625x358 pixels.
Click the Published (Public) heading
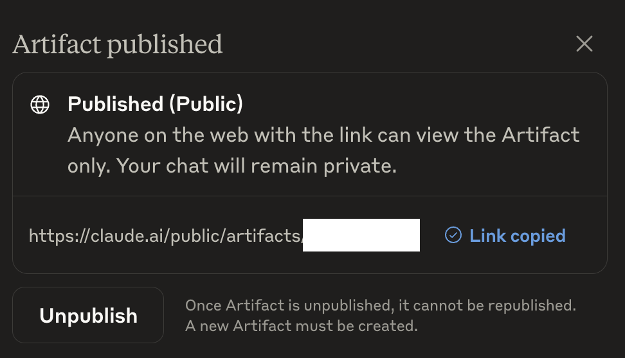tap(155, 104)
